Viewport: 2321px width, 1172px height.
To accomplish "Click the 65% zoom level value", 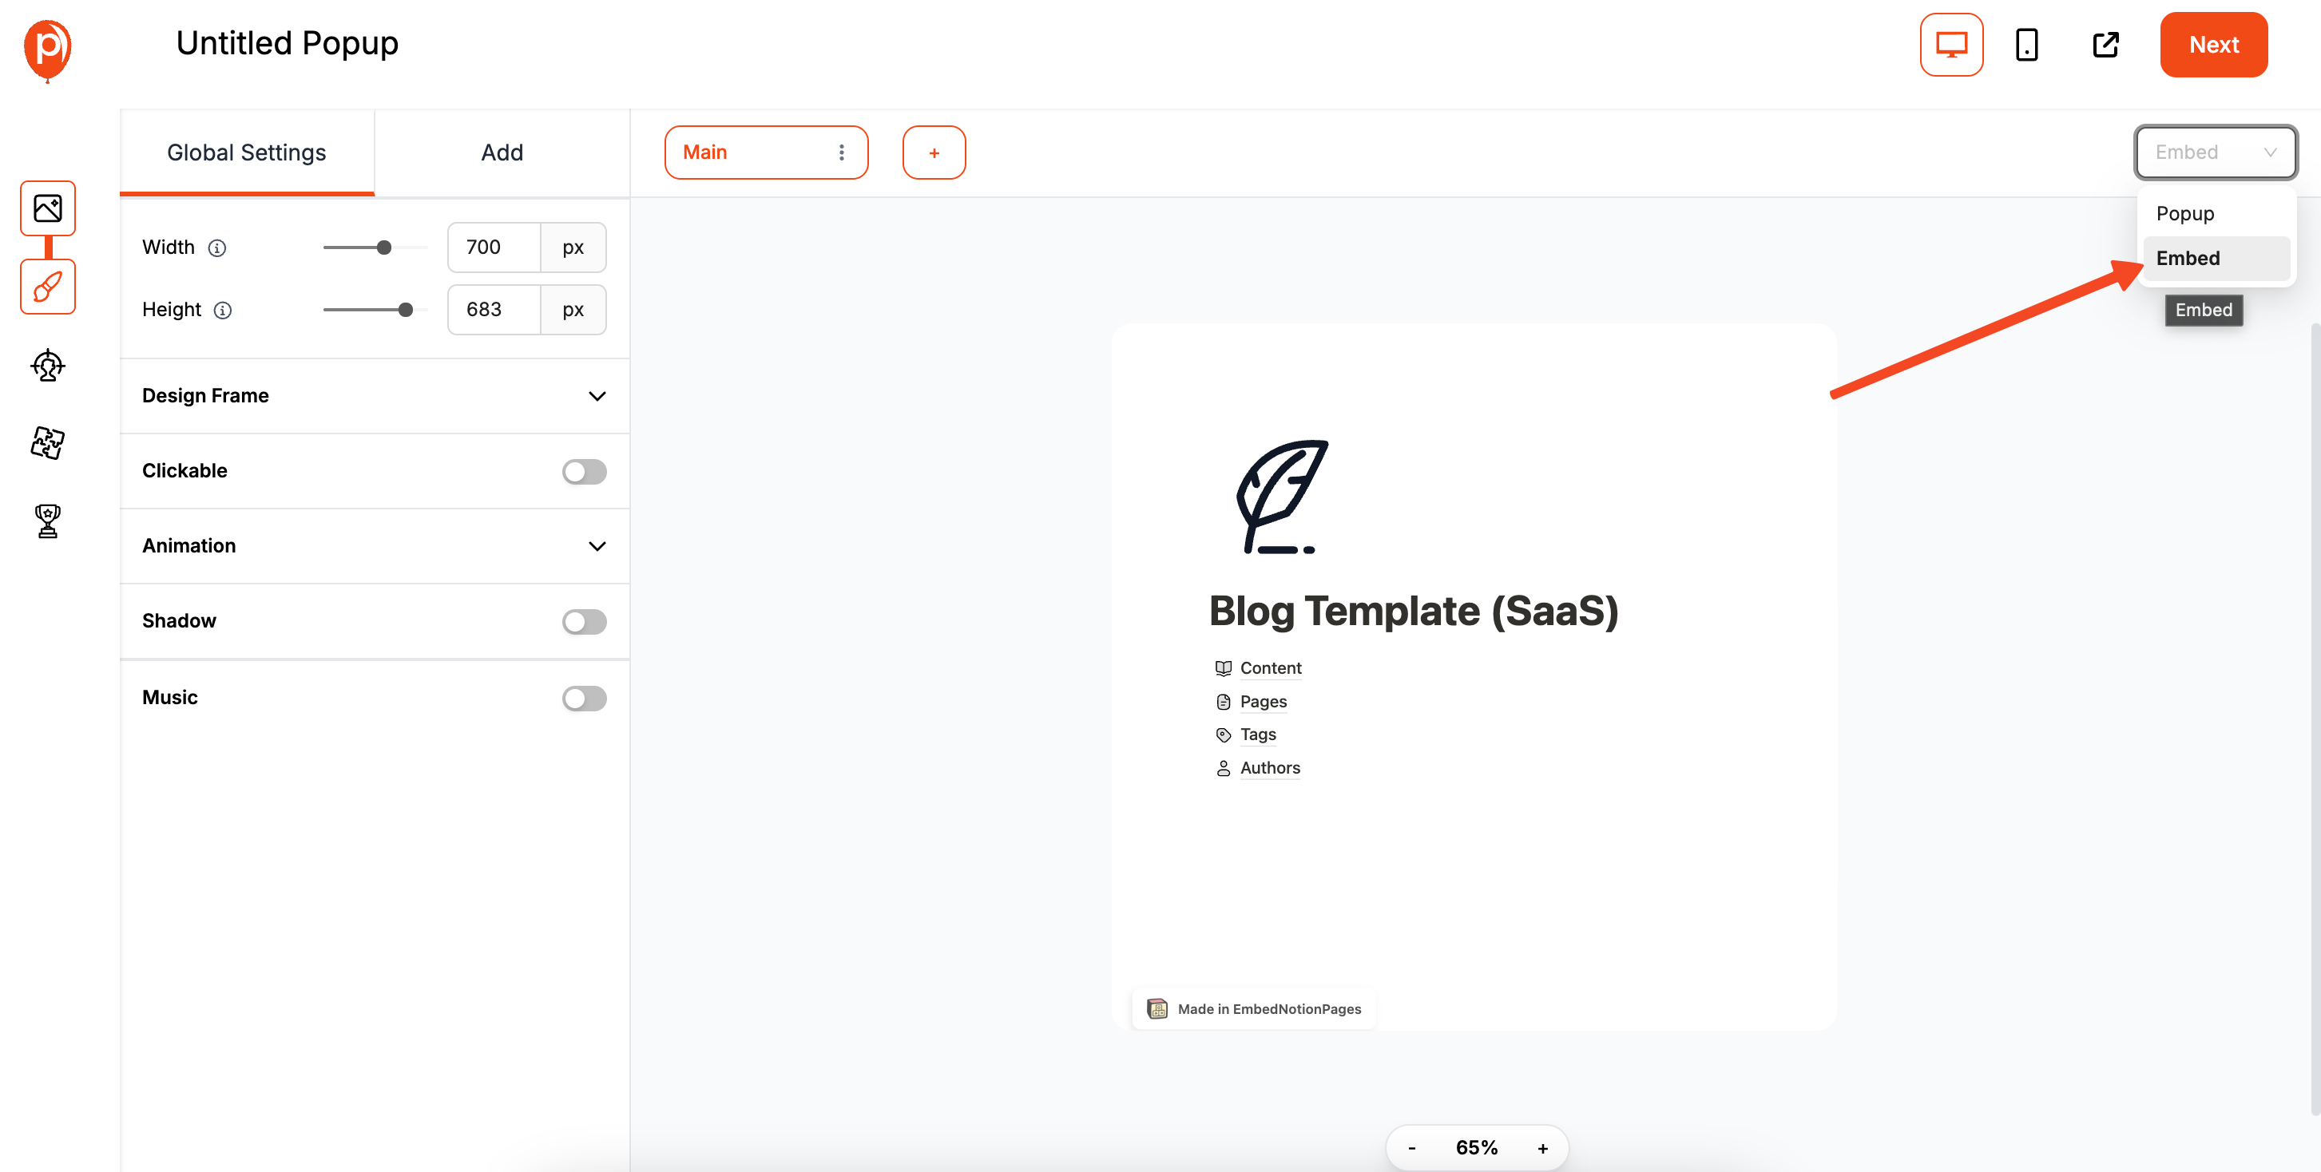I will click(x=1477, y=1148).
